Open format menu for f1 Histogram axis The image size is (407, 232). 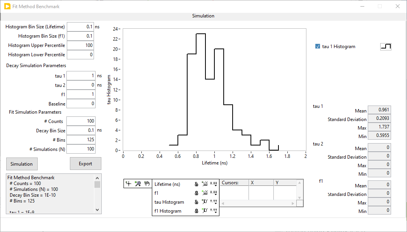tap(214, 211)
